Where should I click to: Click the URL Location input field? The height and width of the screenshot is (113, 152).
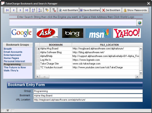(88, 100)
